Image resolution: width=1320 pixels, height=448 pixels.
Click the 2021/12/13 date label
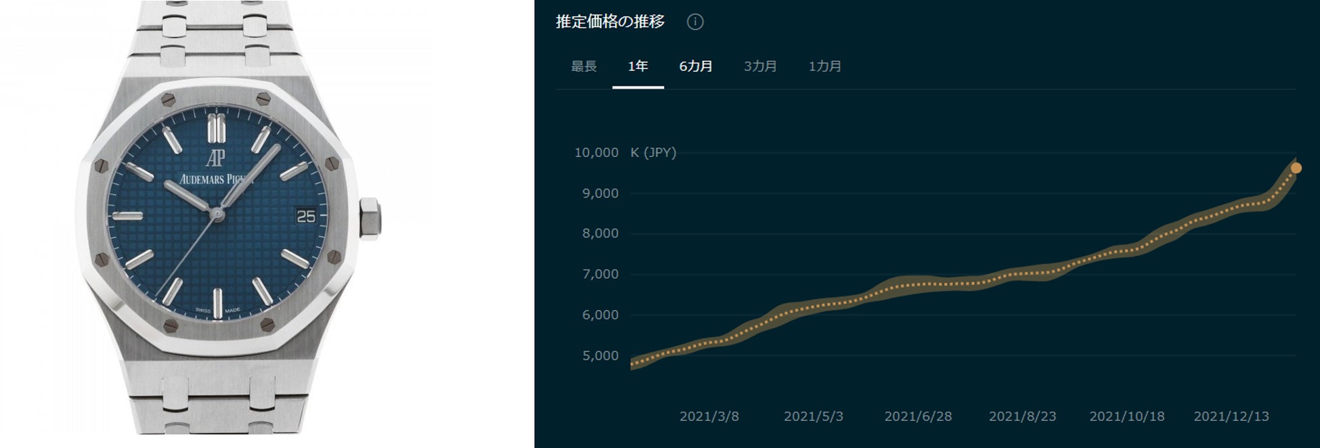1231,416
